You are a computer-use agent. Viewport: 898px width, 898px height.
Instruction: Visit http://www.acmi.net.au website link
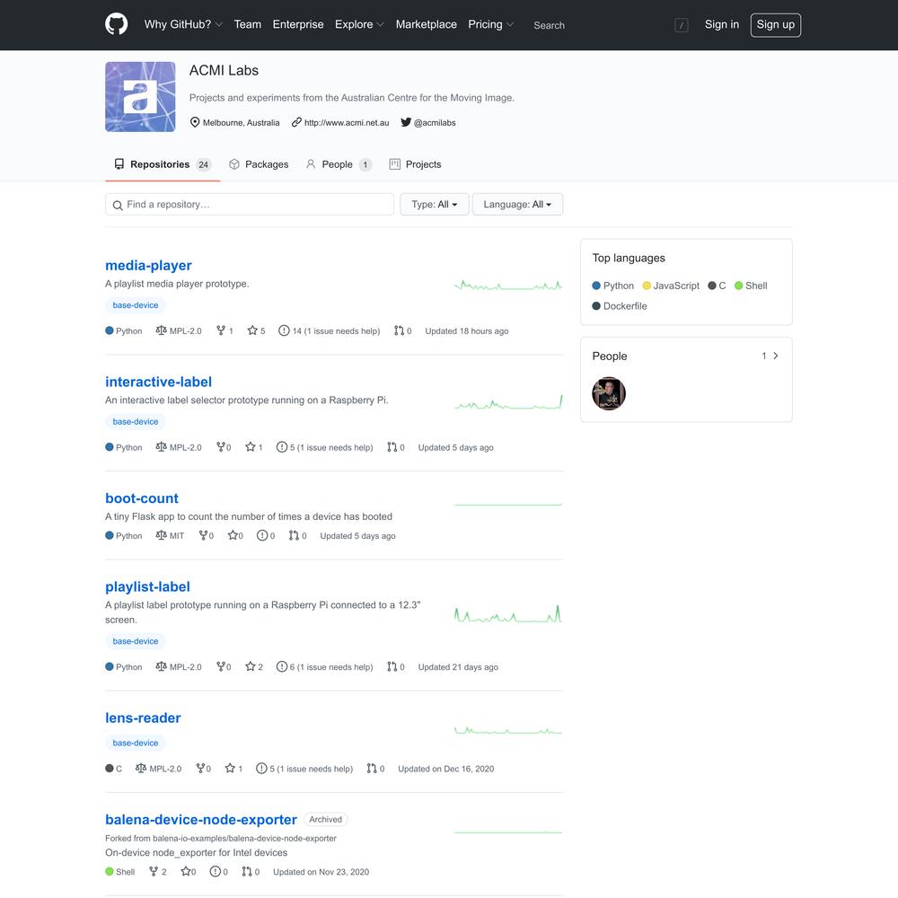pyautogui.click(x=347, y=122)
